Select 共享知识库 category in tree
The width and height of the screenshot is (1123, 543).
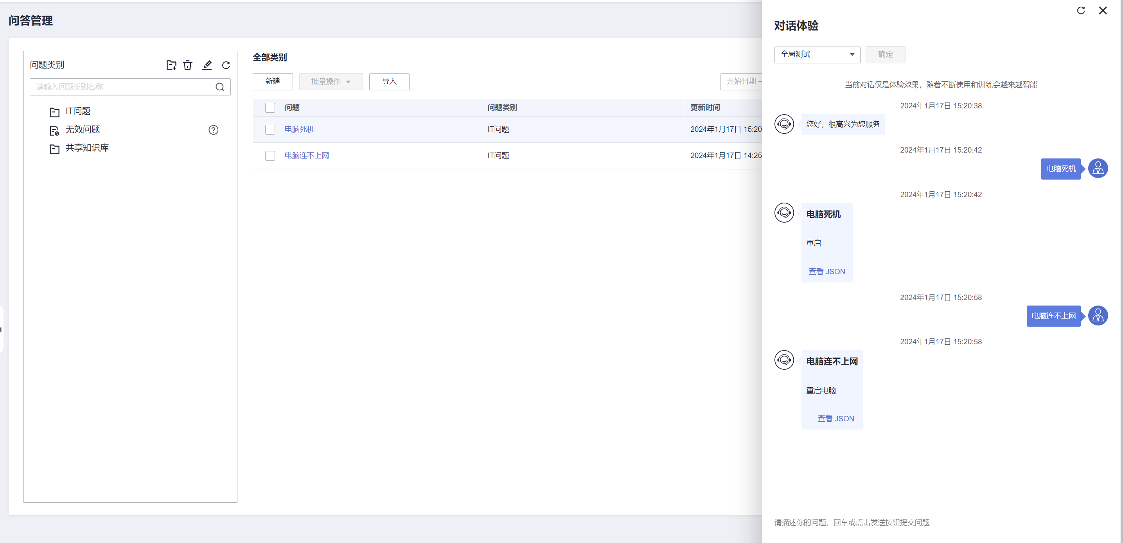pyautogui.click(x=87, y=148)
